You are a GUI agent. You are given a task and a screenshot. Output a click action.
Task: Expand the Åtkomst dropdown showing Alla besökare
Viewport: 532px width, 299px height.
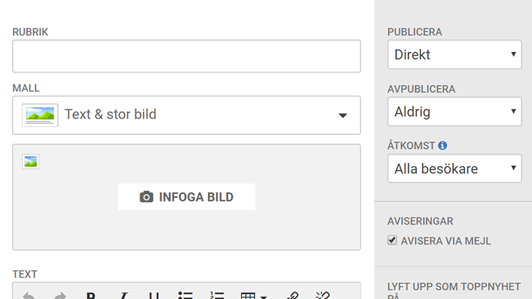pyautogui.click(x=454, y=169)
